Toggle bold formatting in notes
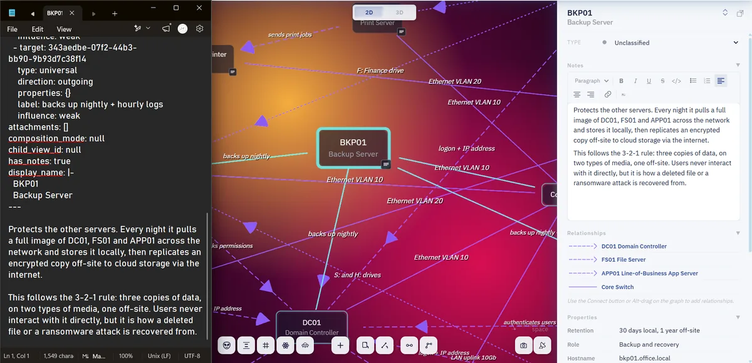Viewport: 752px width, 363px height. point(621,81)
